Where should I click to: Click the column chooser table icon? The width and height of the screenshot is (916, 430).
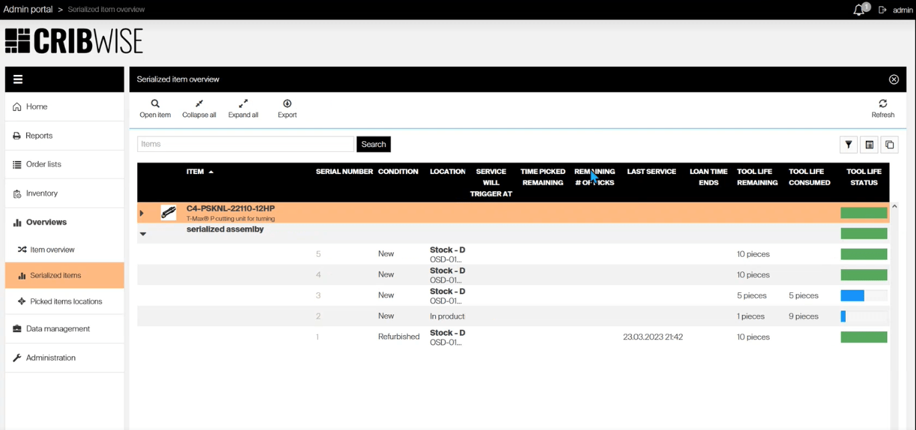(869, 144)
